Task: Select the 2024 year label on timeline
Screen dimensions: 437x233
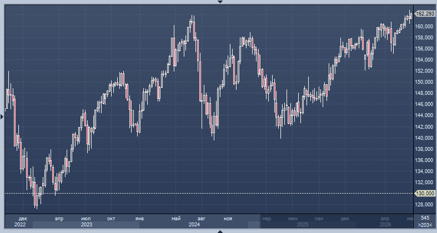Action: [x=194, y=224]
